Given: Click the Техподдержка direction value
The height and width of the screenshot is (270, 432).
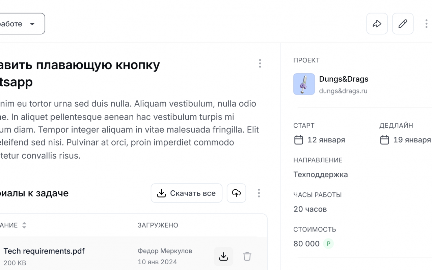Looking at the screenshot, I should (321, 174).
